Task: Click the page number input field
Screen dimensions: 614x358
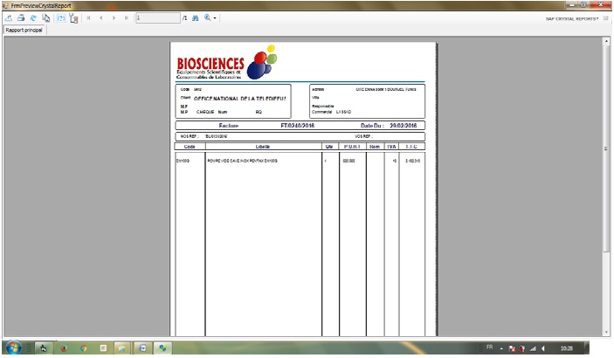Action: point(158,18)
